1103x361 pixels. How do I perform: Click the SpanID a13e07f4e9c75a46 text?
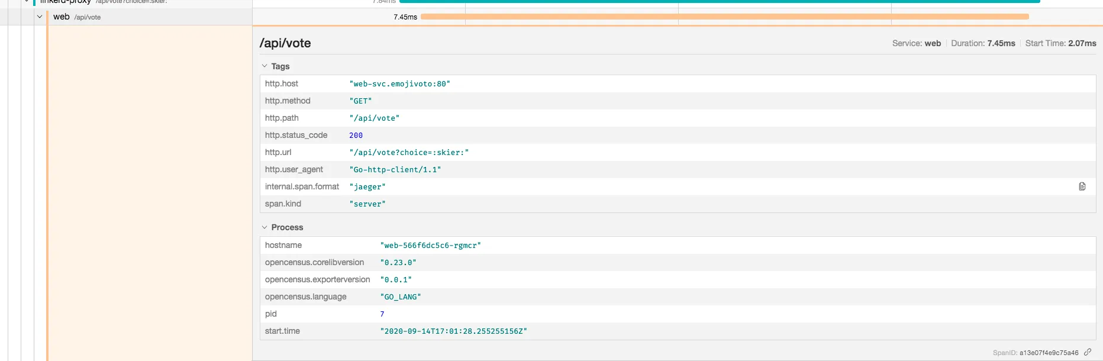point(1036,353)
